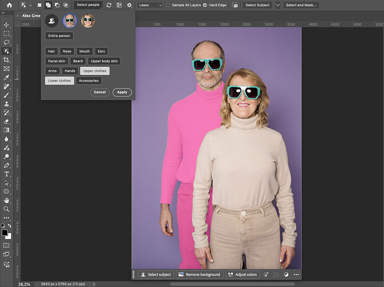This screenshot has width=384, height=287.
Task: Reset default foreground and background colors
Action: click(x=3, y=226)
